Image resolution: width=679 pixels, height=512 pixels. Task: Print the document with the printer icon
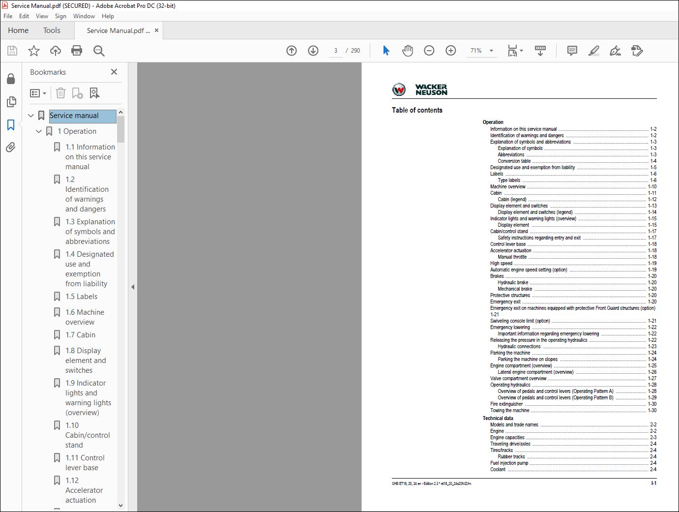coord(77,51)
